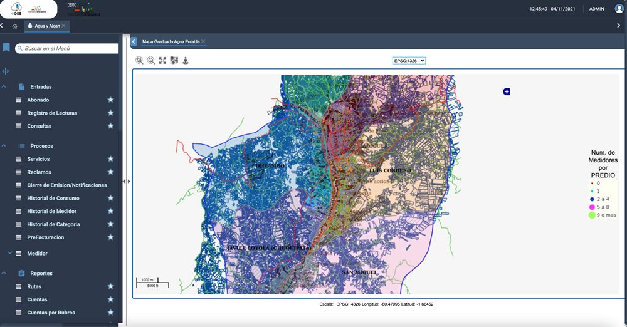Click the ADMIN user label
The height and width of the screenshot is (327, 627).
pyautogui.click(x=596, y=9)
